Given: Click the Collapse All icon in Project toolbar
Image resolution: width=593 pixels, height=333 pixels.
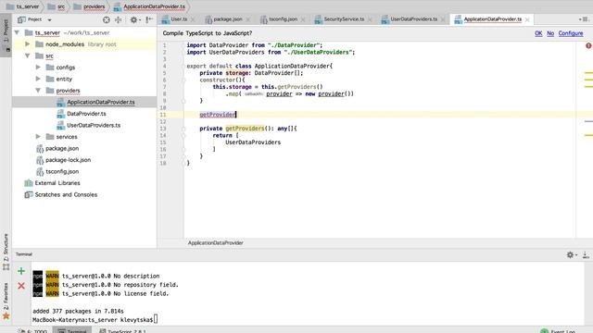Looking at the screenshot, I should [119, 19].
